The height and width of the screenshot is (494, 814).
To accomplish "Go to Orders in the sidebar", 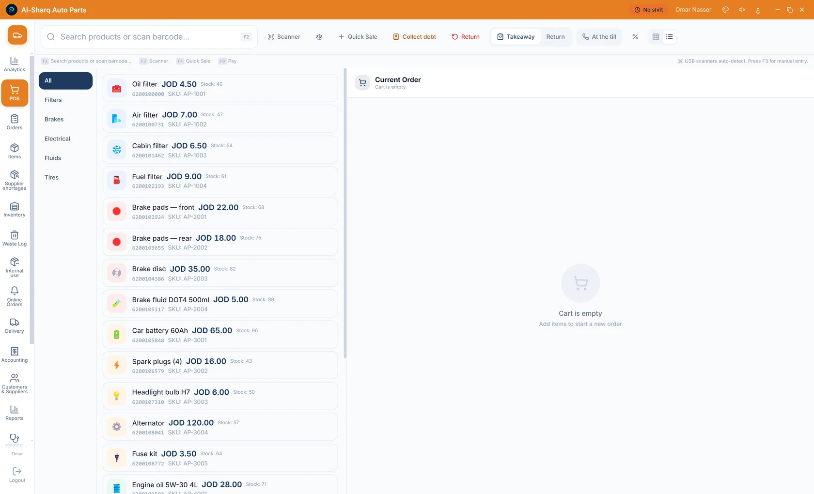I will (15, 122).
